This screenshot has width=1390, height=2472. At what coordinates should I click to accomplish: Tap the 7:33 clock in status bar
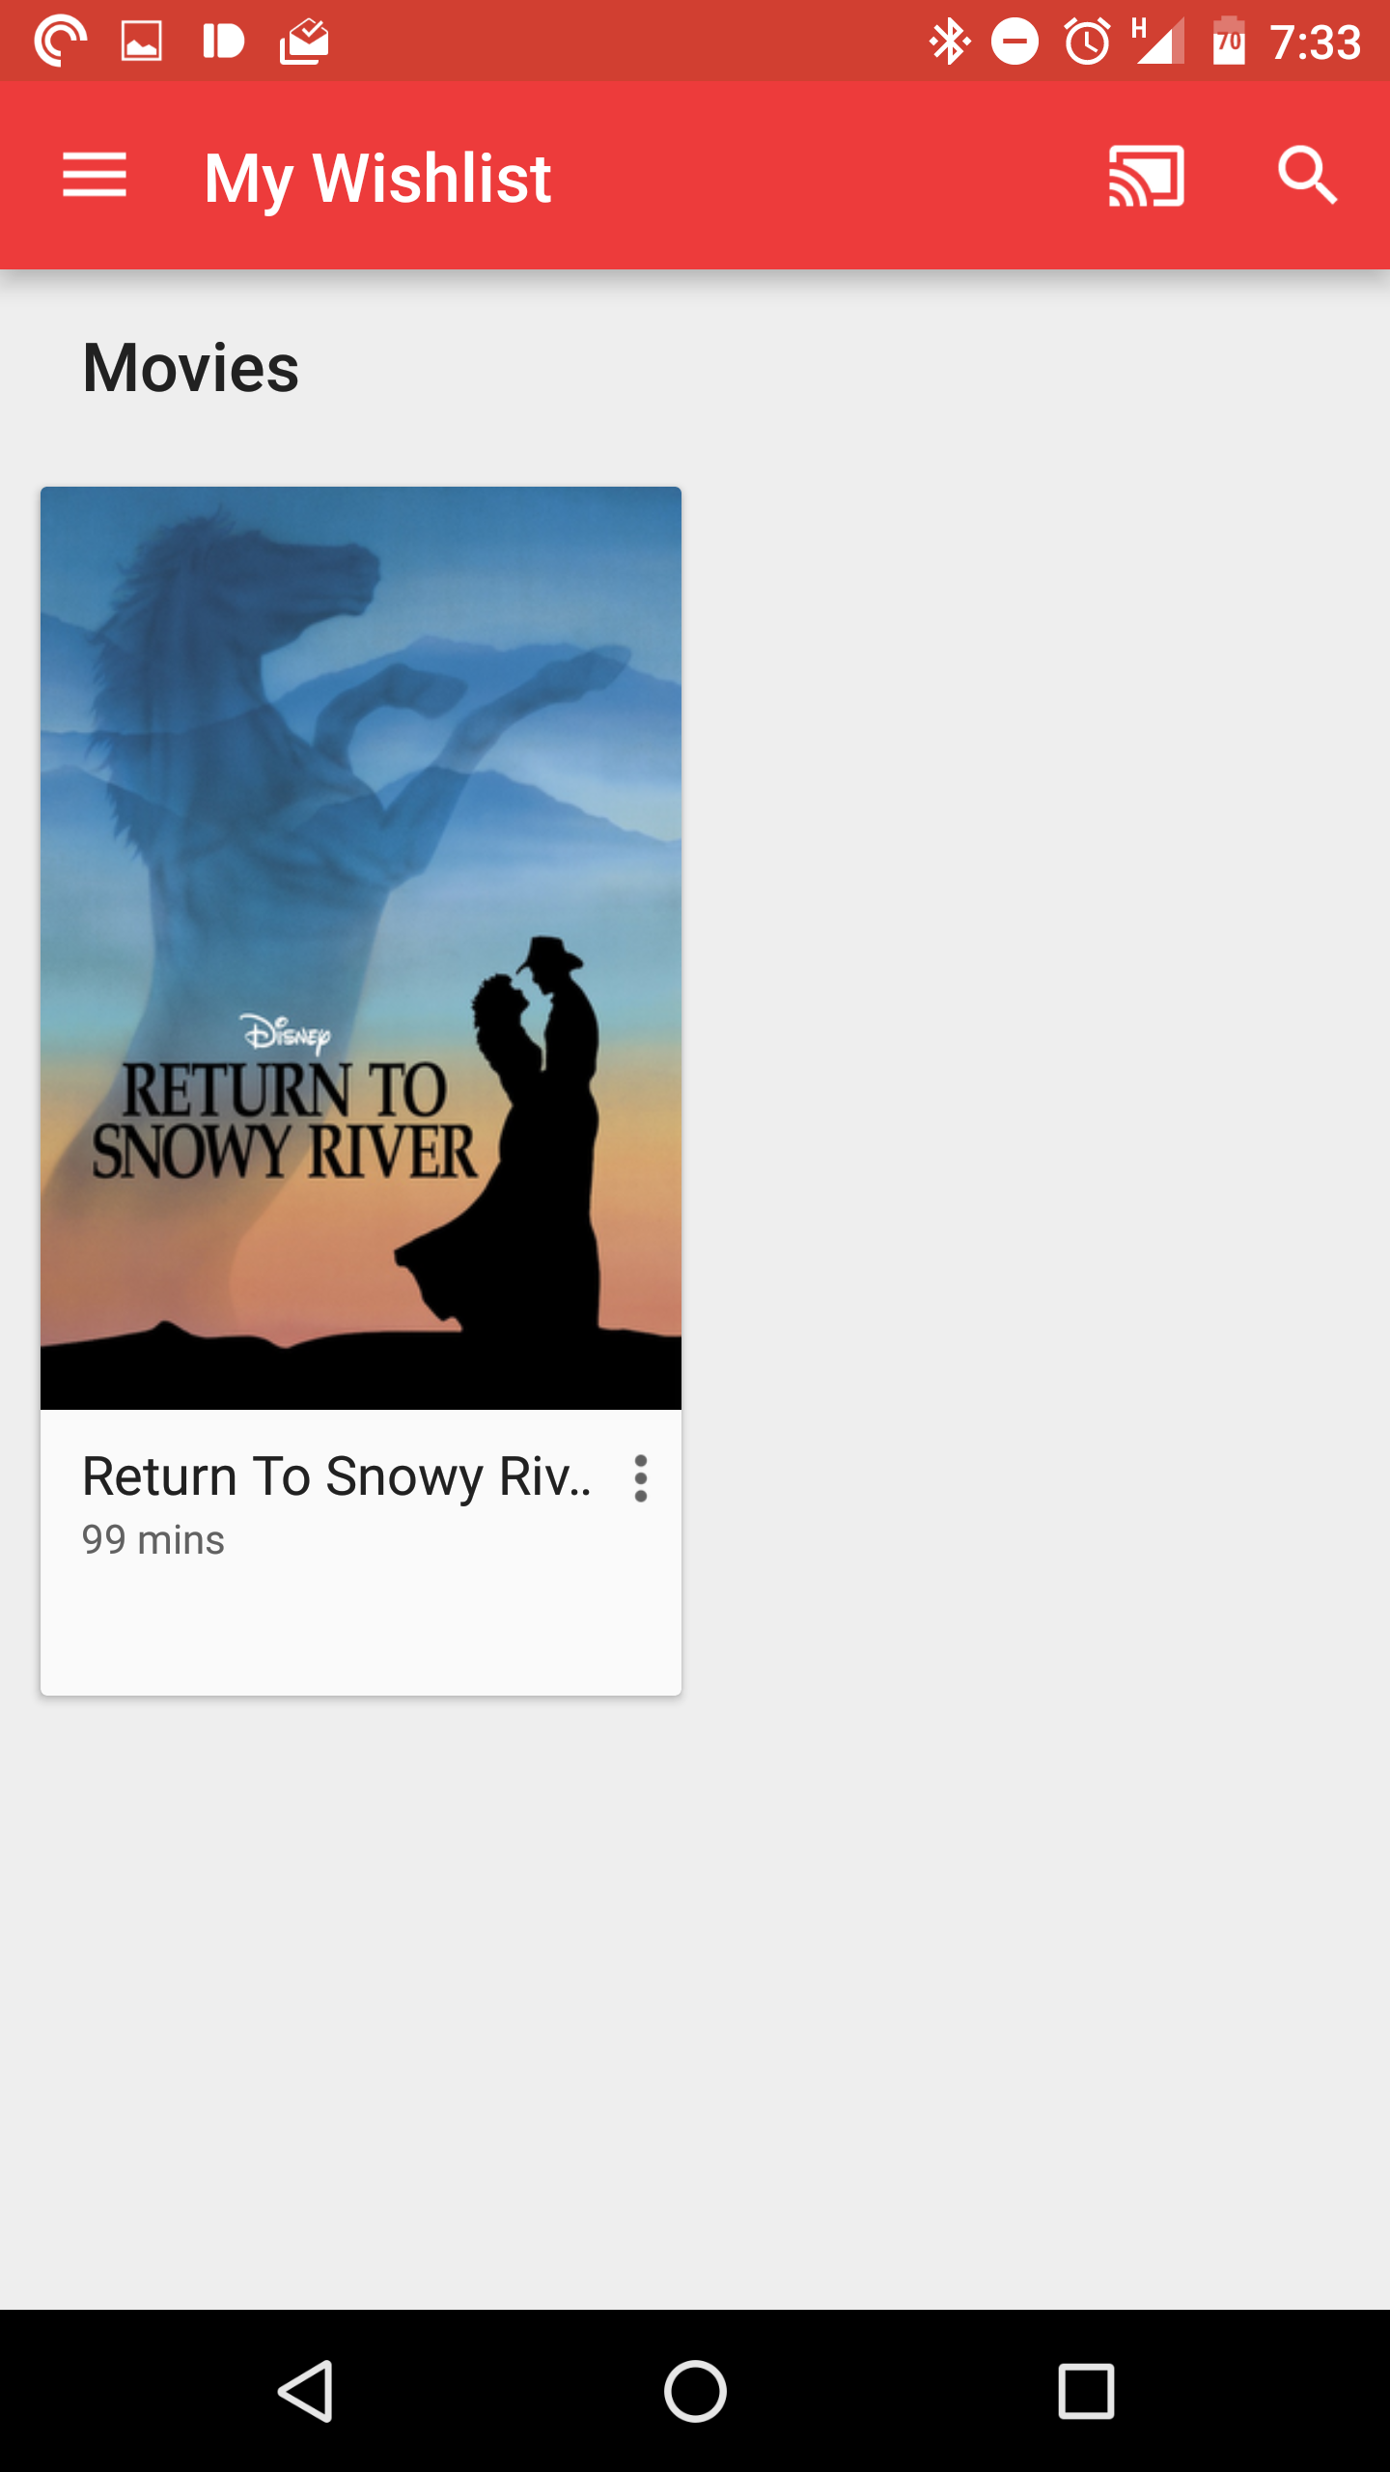[1315, 42]
